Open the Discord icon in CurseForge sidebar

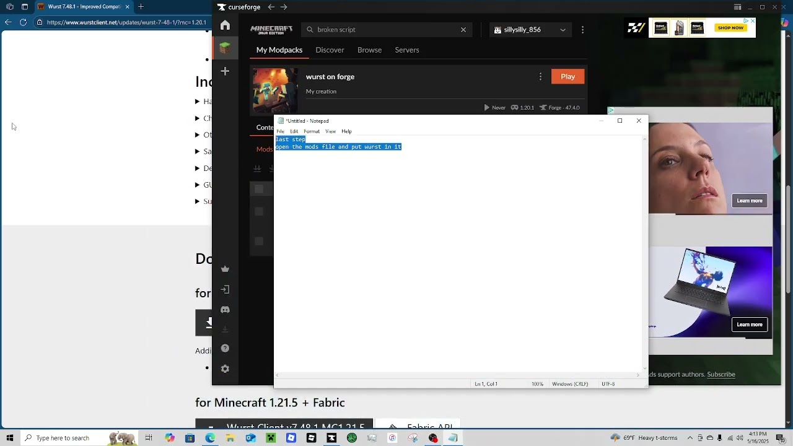[225, 310]
